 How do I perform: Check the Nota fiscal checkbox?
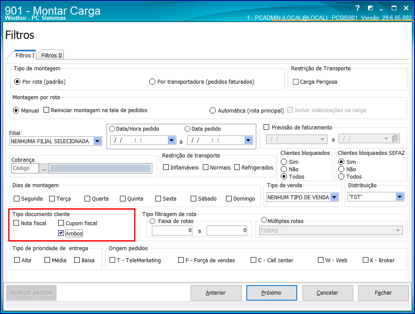(x=16, y=223)
